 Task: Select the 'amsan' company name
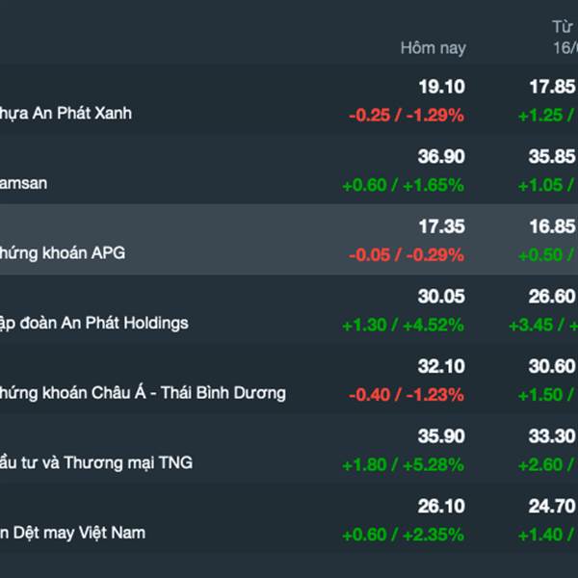click(23, 184)
